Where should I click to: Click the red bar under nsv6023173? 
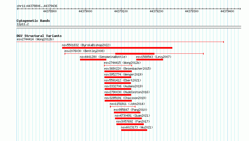[x=134, y=130]
